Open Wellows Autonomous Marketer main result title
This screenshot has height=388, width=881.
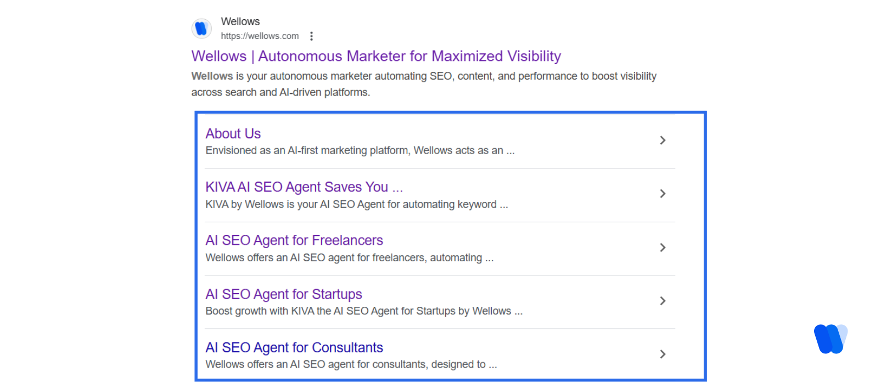point(376,57)
